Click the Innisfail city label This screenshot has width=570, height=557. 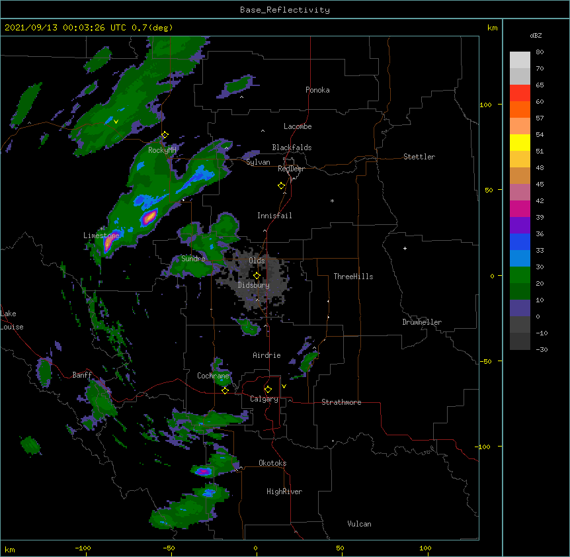pyautogui.click(x=274, y=216)
